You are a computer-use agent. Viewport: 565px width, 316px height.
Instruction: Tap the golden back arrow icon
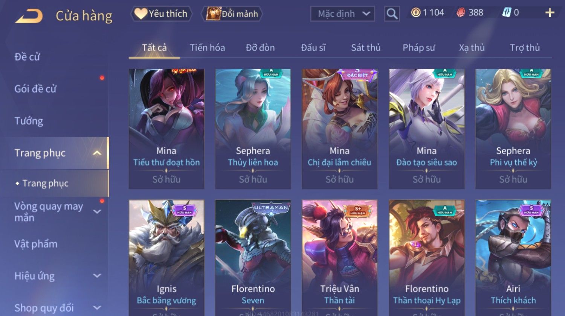29,16
